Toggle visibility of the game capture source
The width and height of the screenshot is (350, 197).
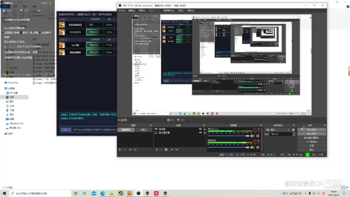click(x=200, y=129)
